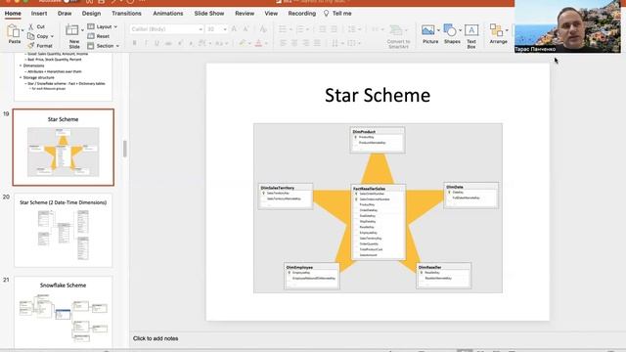Open the Design tab
The height and width of the screenshot is (352, 626).
click(91, 13)
